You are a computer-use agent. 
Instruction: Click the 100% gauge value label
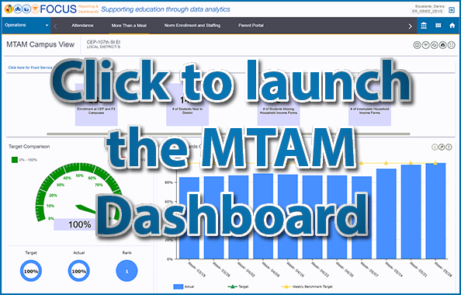click(80, 224)
